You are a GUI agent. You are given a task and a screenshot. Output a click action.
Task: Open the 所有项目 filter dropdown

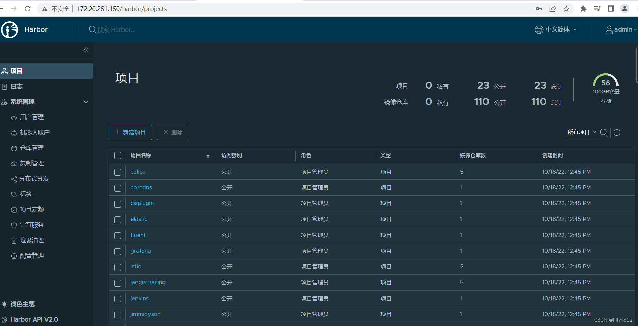[582, 132]
